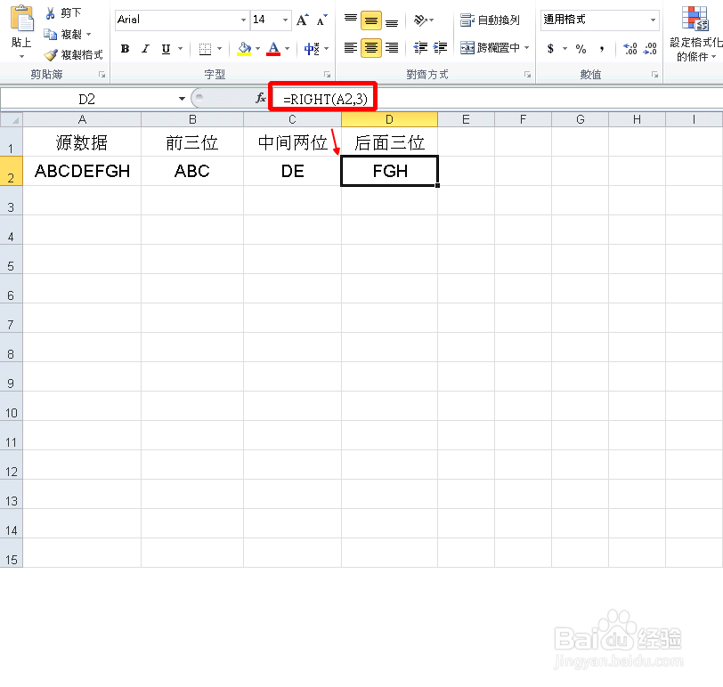
Task: Open the Arial font dropdown
Action: point(242,19)
